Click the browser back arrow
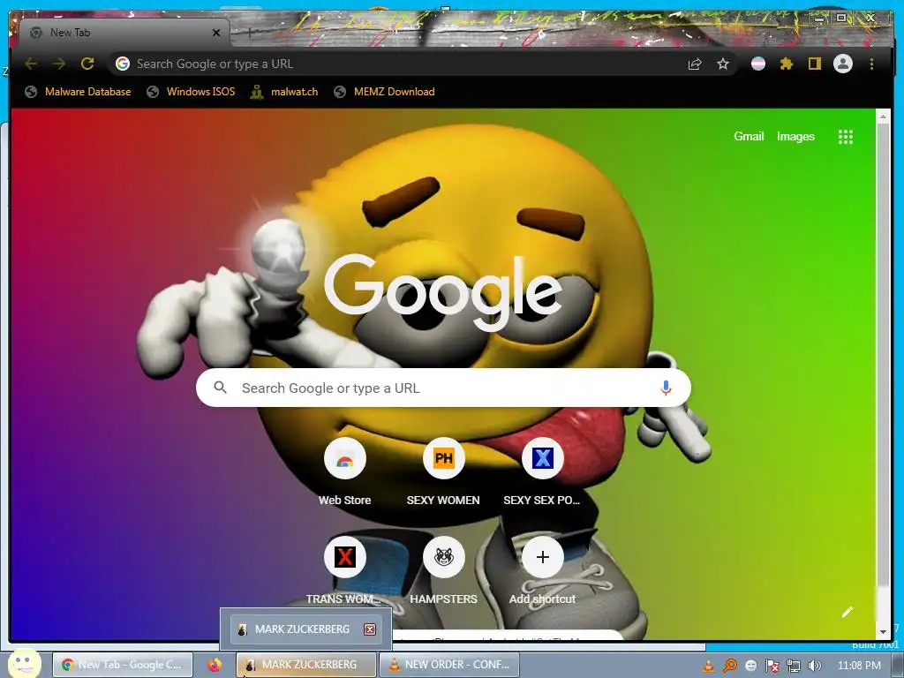The width and height of the screenshot is (904, 678). tap(31, 64)
